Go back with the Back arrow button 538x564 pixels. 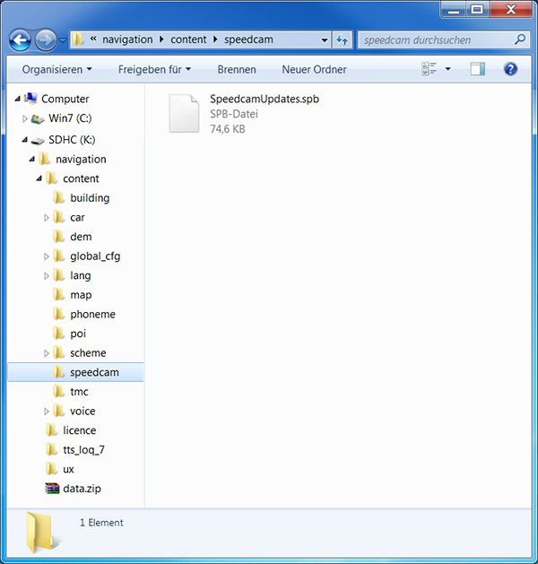20,40
